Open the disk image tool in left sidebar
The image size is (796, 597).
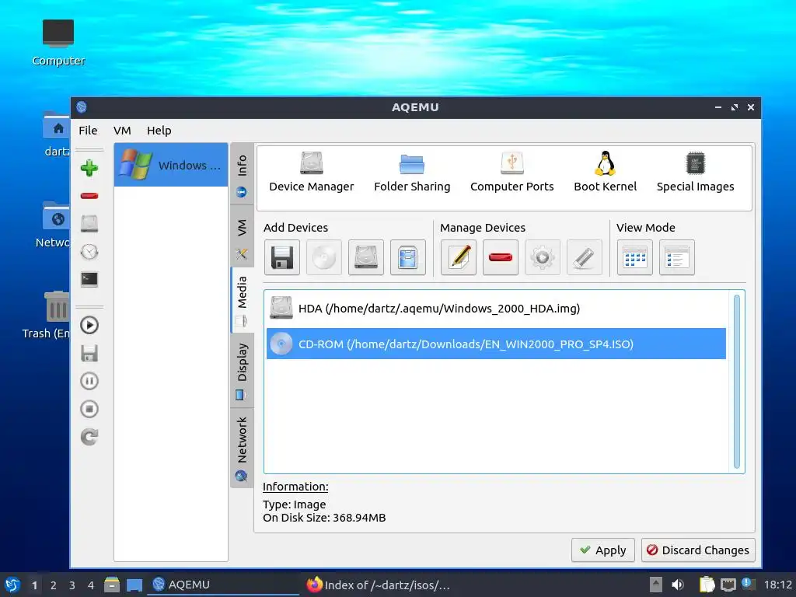89,223
